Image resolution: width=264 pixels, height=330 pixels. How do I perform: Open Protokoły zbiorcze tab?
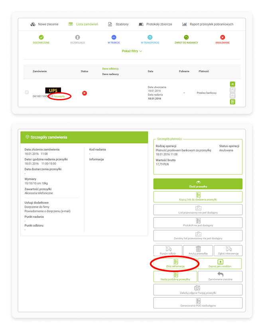coord(155,24)
